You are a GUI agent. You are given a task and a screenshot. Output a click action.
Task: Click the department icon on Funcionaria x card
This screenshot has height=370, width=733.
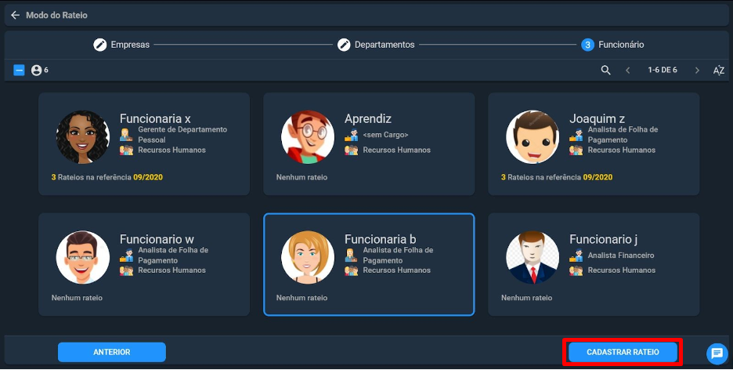[x=126, y=151]
